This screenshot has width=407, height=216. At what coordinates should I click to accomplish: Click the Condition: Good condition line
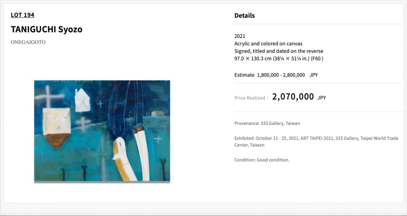pyautogui.click(x=262, y=160)
